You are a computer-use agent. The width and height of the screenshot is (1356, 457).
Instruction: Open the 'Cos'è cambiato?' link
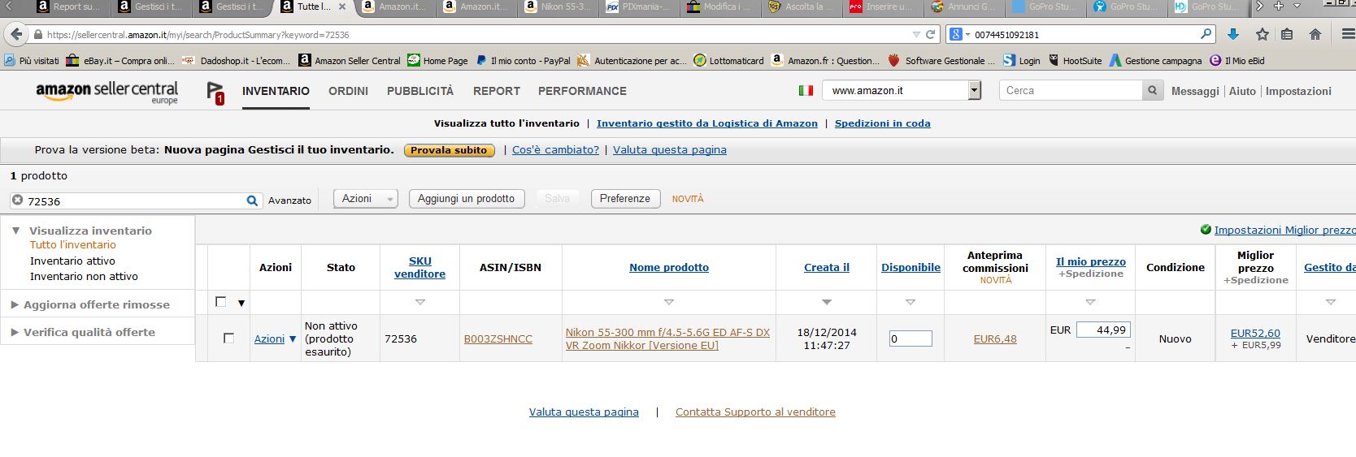555,149
